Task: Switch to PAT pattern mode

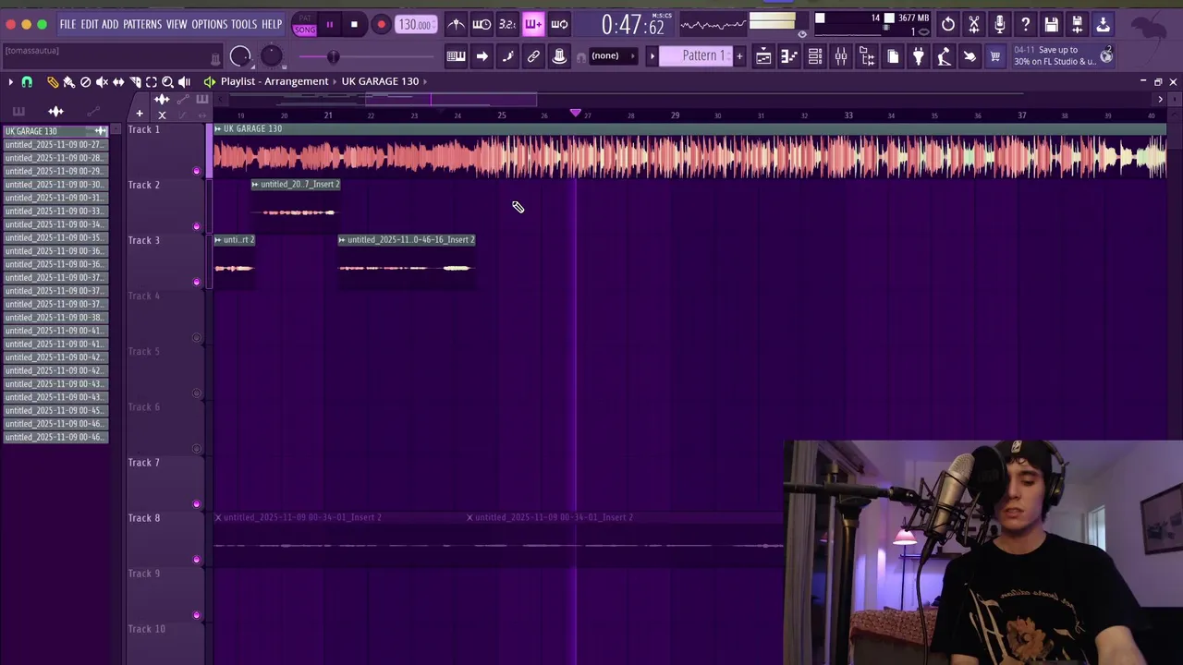Action: tap(305, 19)
